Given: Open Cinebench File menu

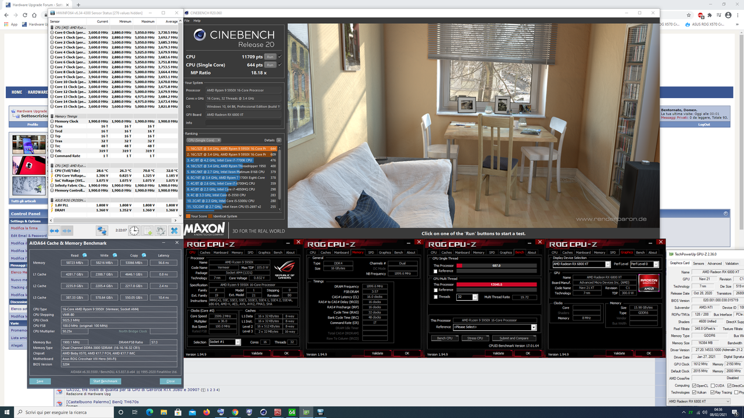Looking at the screenshot, I should coord(188,21).
